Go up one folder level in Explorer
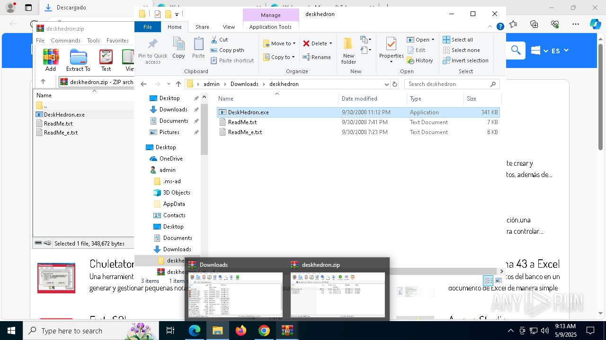Image resolution: width=606 pixels, height=340 pixels. click(178, 84)
